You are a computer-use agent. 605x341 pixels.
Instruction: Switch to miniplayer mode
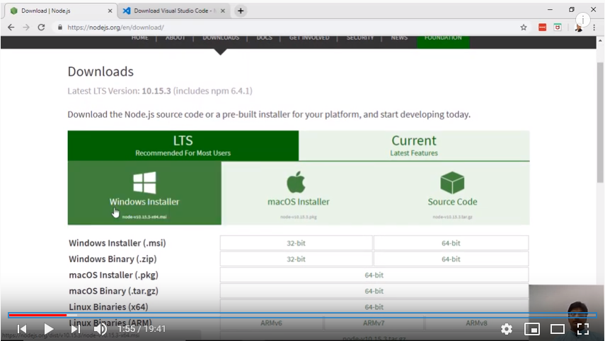point(532,329)
